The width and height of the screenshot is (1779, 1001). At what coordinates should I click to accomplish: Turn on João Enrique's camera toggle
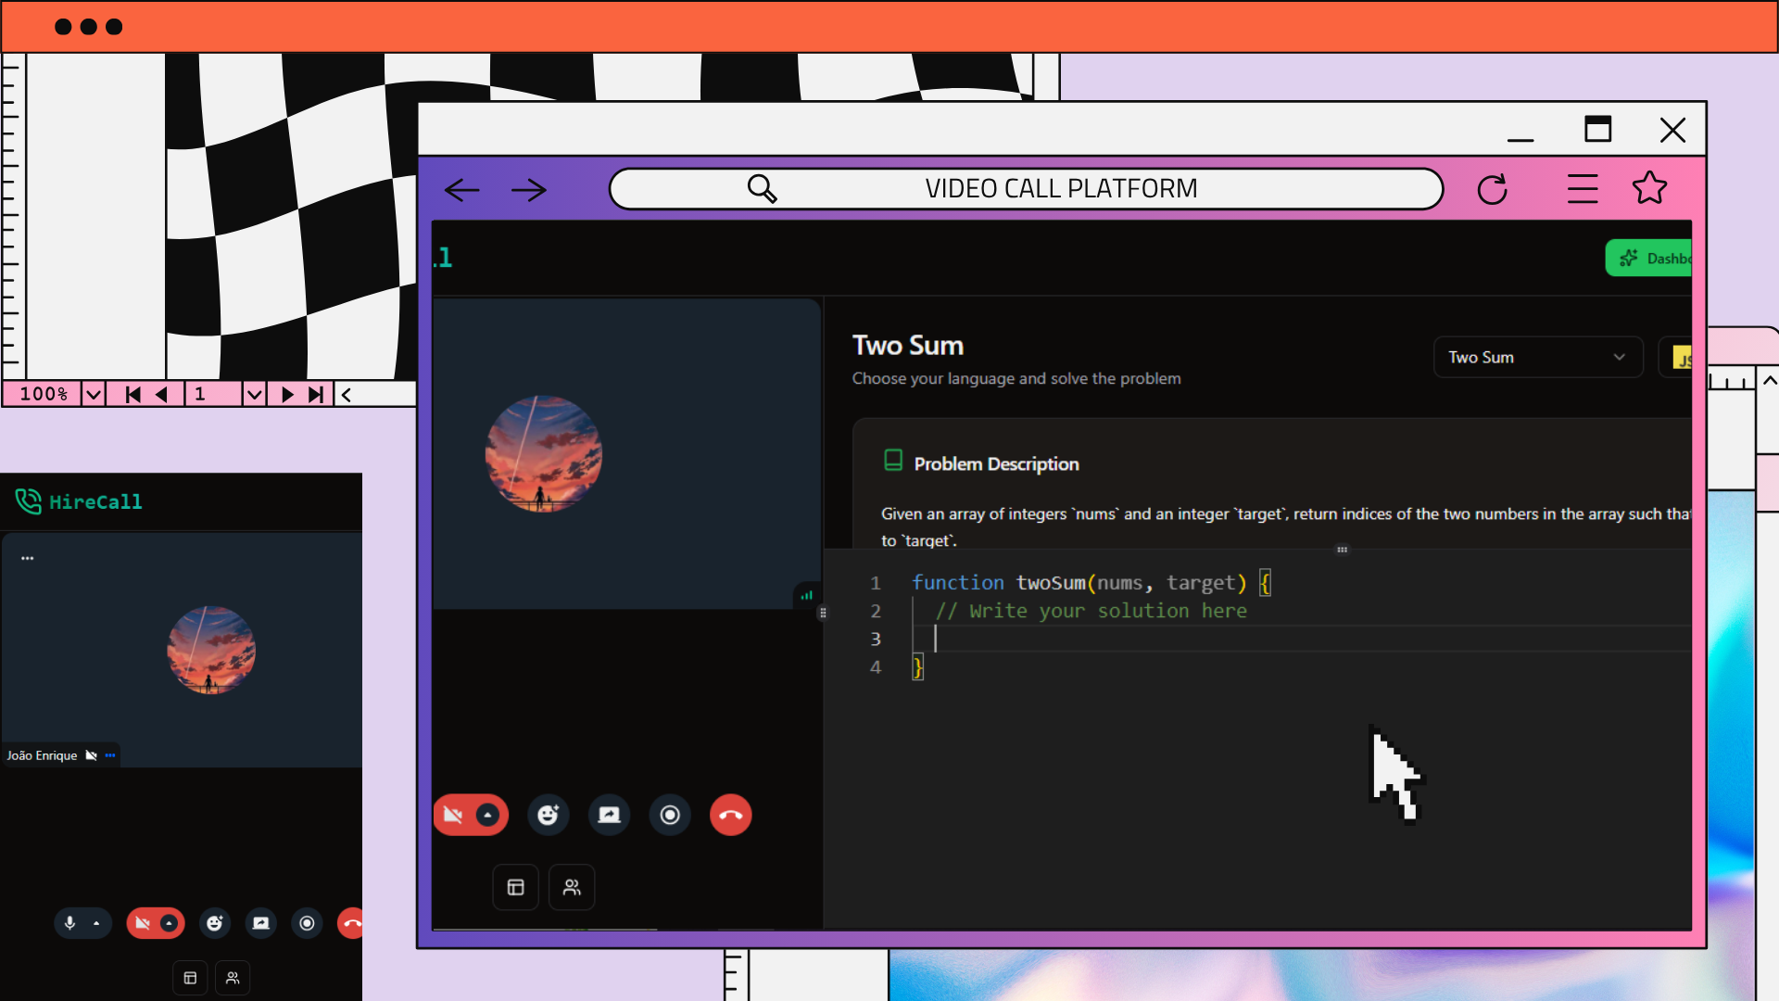[92, 755]
